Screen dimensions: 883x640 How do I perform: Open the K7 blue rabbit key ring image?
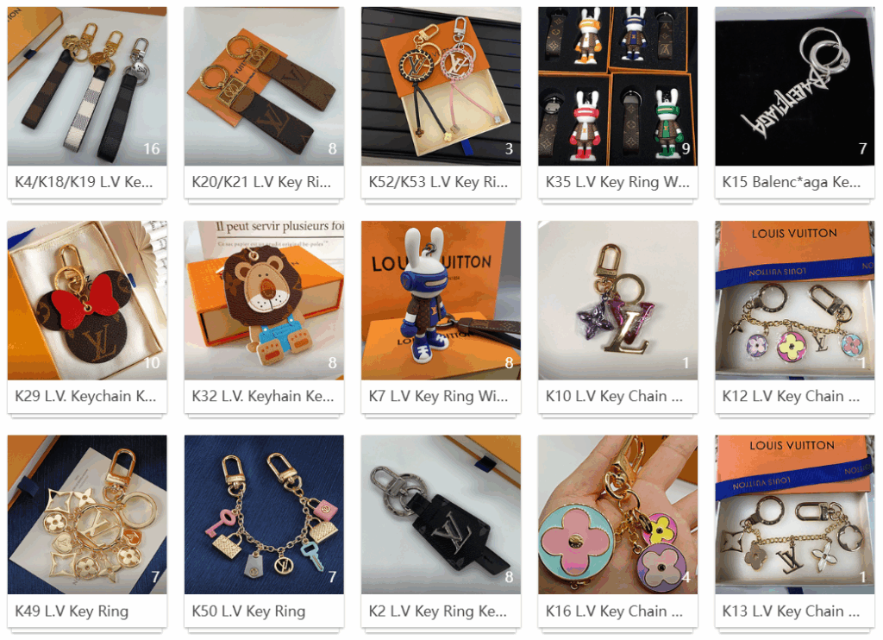[441, 300]
